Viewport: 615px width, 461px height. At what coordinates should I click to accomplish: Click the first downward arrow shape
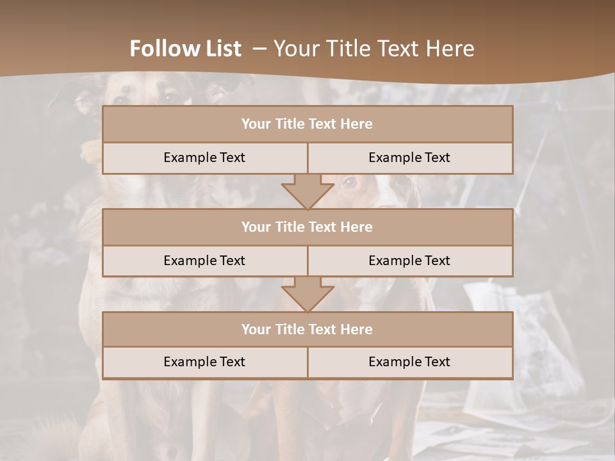click(307, 191)
